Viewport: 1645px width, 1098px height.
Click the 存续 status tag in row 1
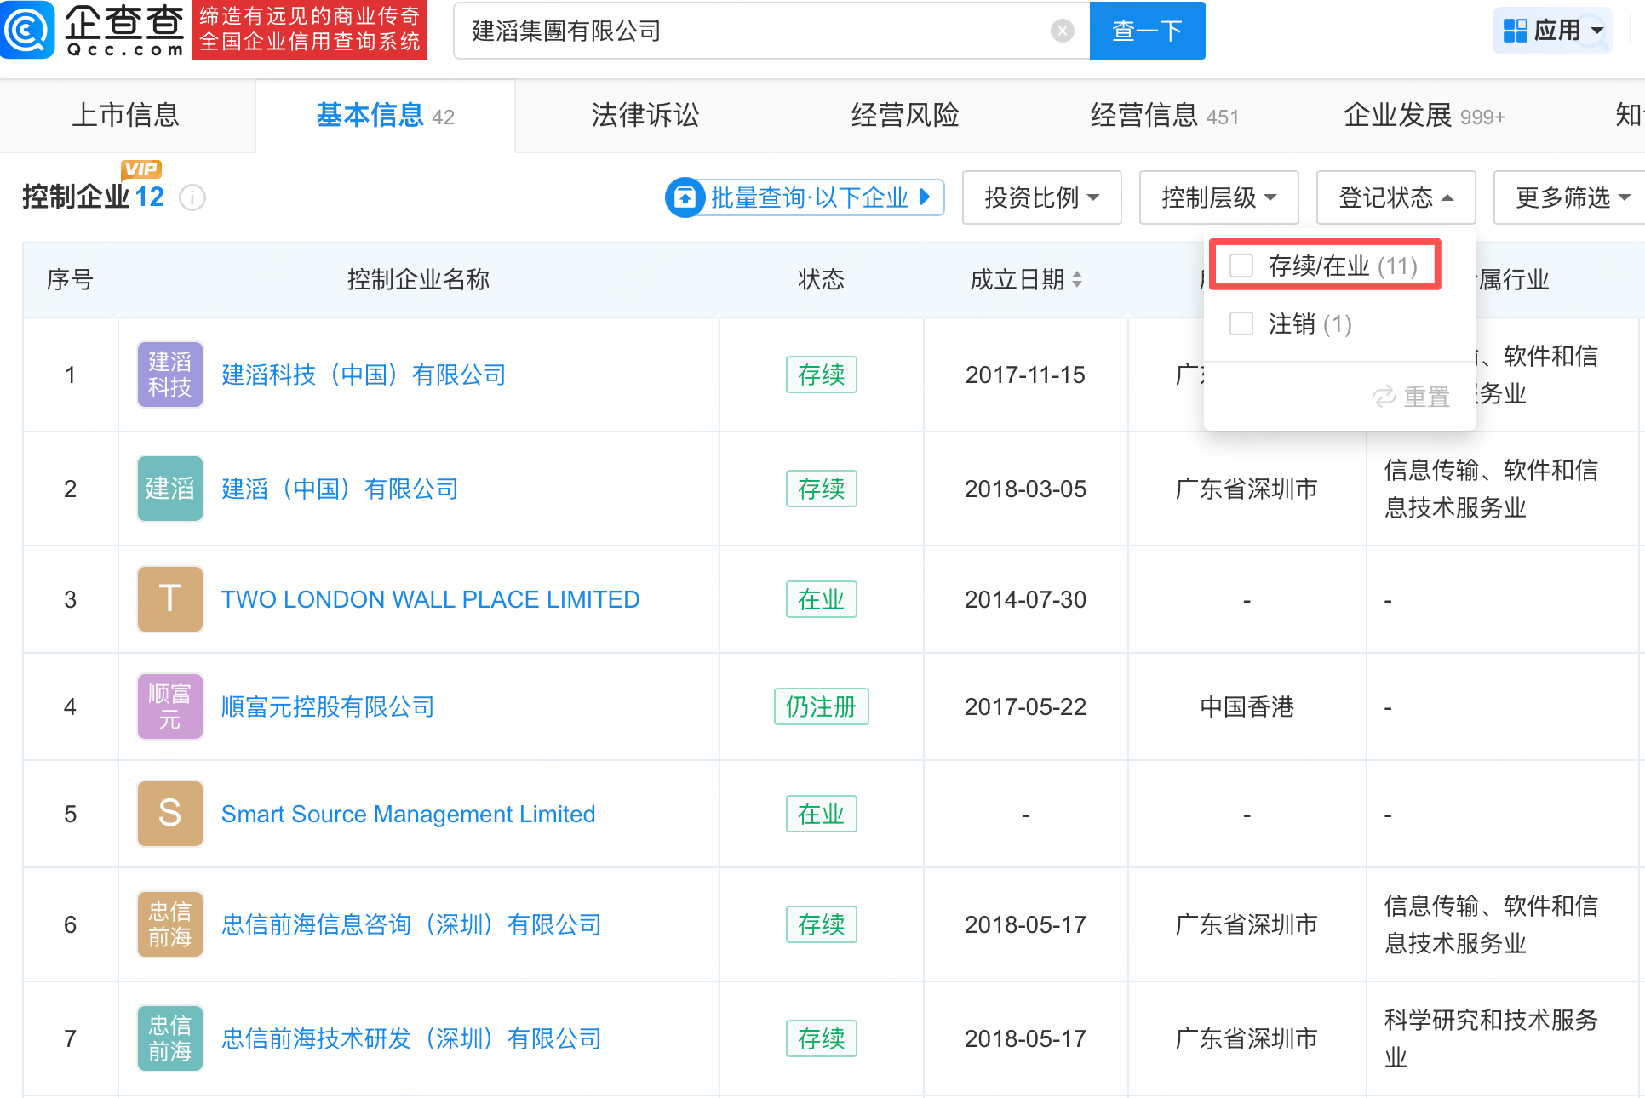(822, 375)
